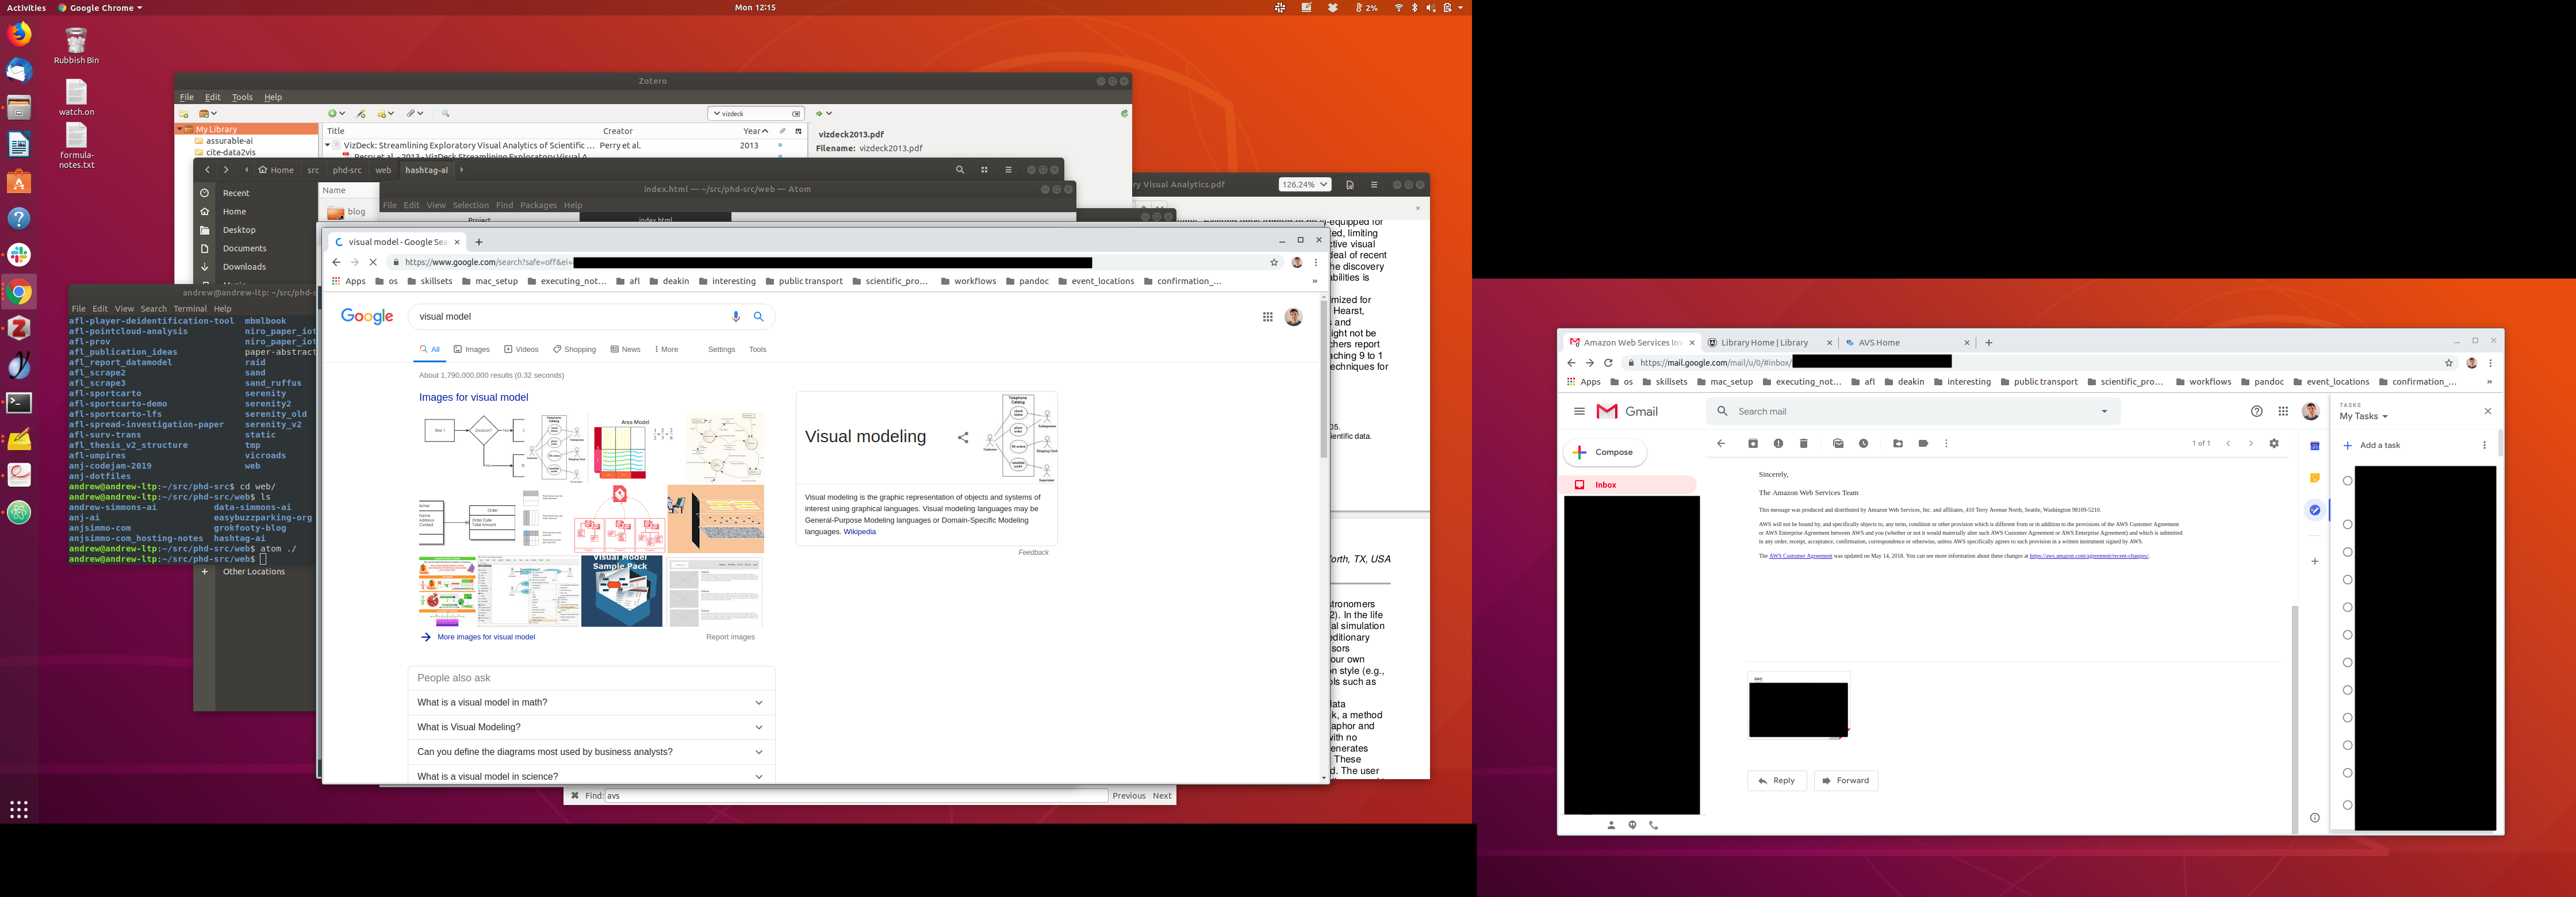Check off the second task circle in Tasks
Image resolution: width=2576 pixels, height=897 pixels.
coord(2348,525)
